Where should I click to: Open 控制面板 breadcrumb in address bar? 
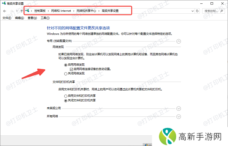(40, 11)
